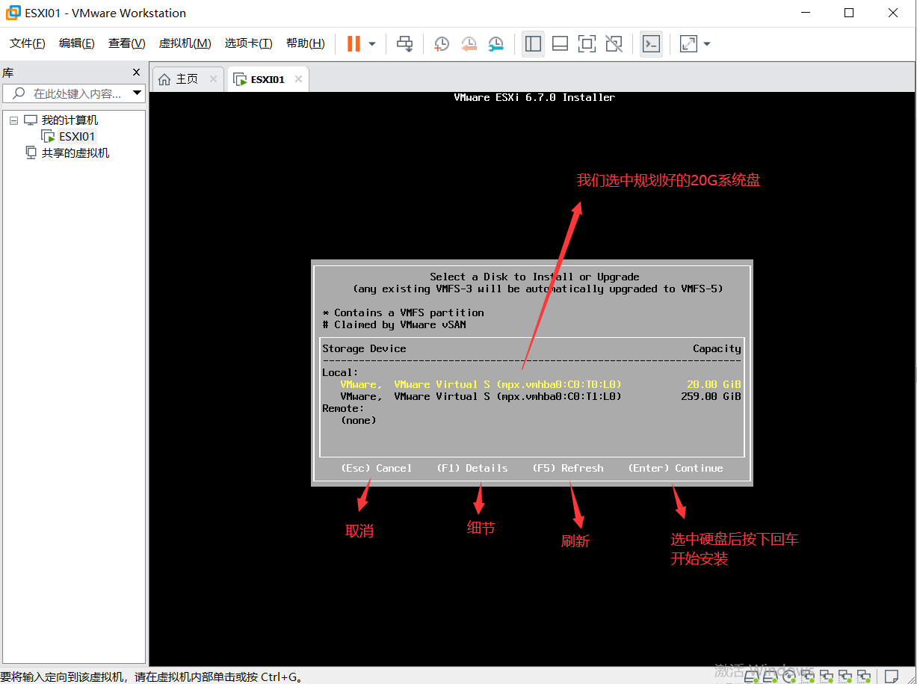Click (Esc) Cancel in the installer

pos(377,468)
